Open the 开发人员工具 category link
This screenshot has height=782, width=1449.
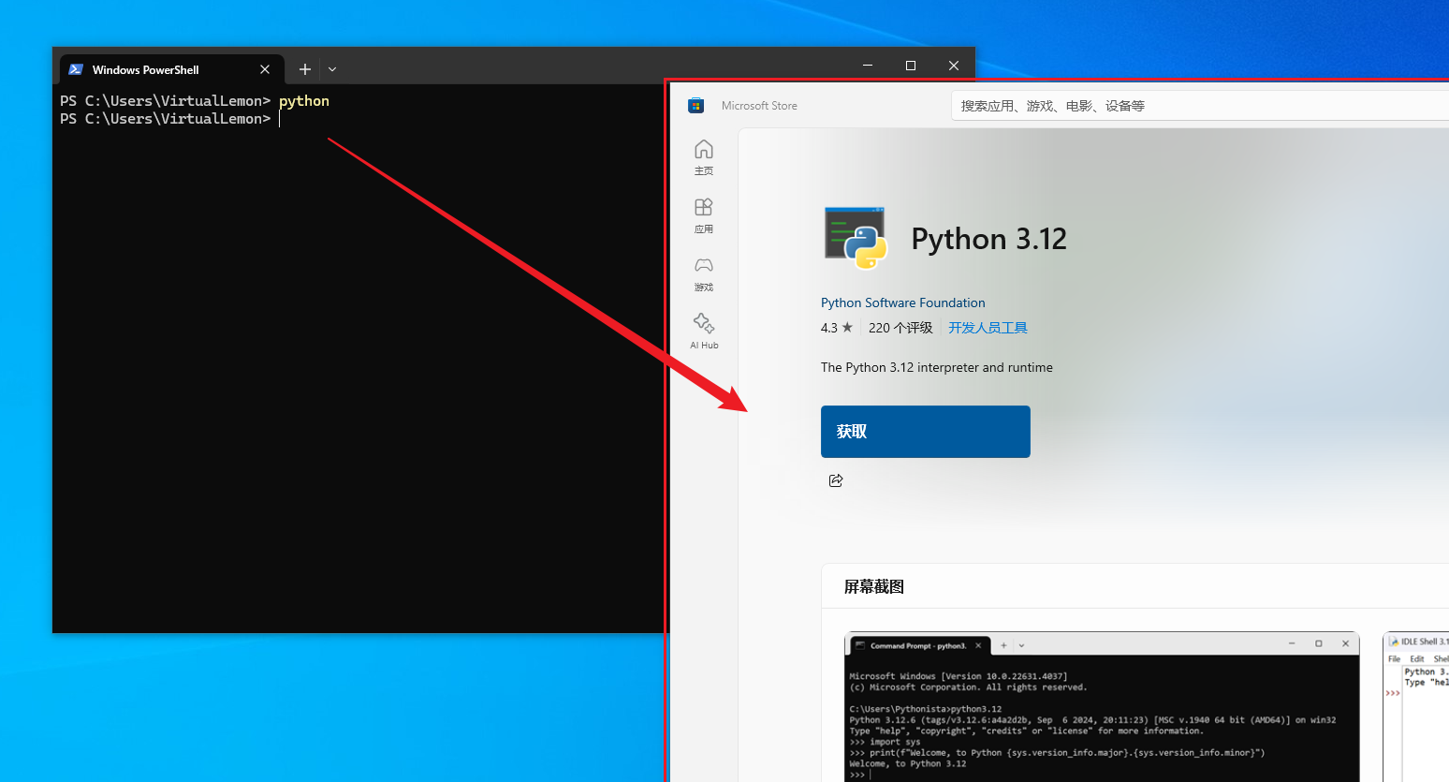[x=988, y=328]
